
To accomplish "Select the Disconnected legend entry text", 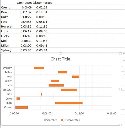I will [x=72, y=120].
